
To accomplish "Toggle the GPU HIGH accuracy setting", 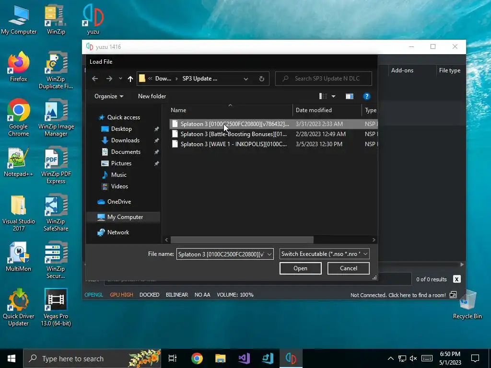I will pyautogui.click(x=121, y=295).
